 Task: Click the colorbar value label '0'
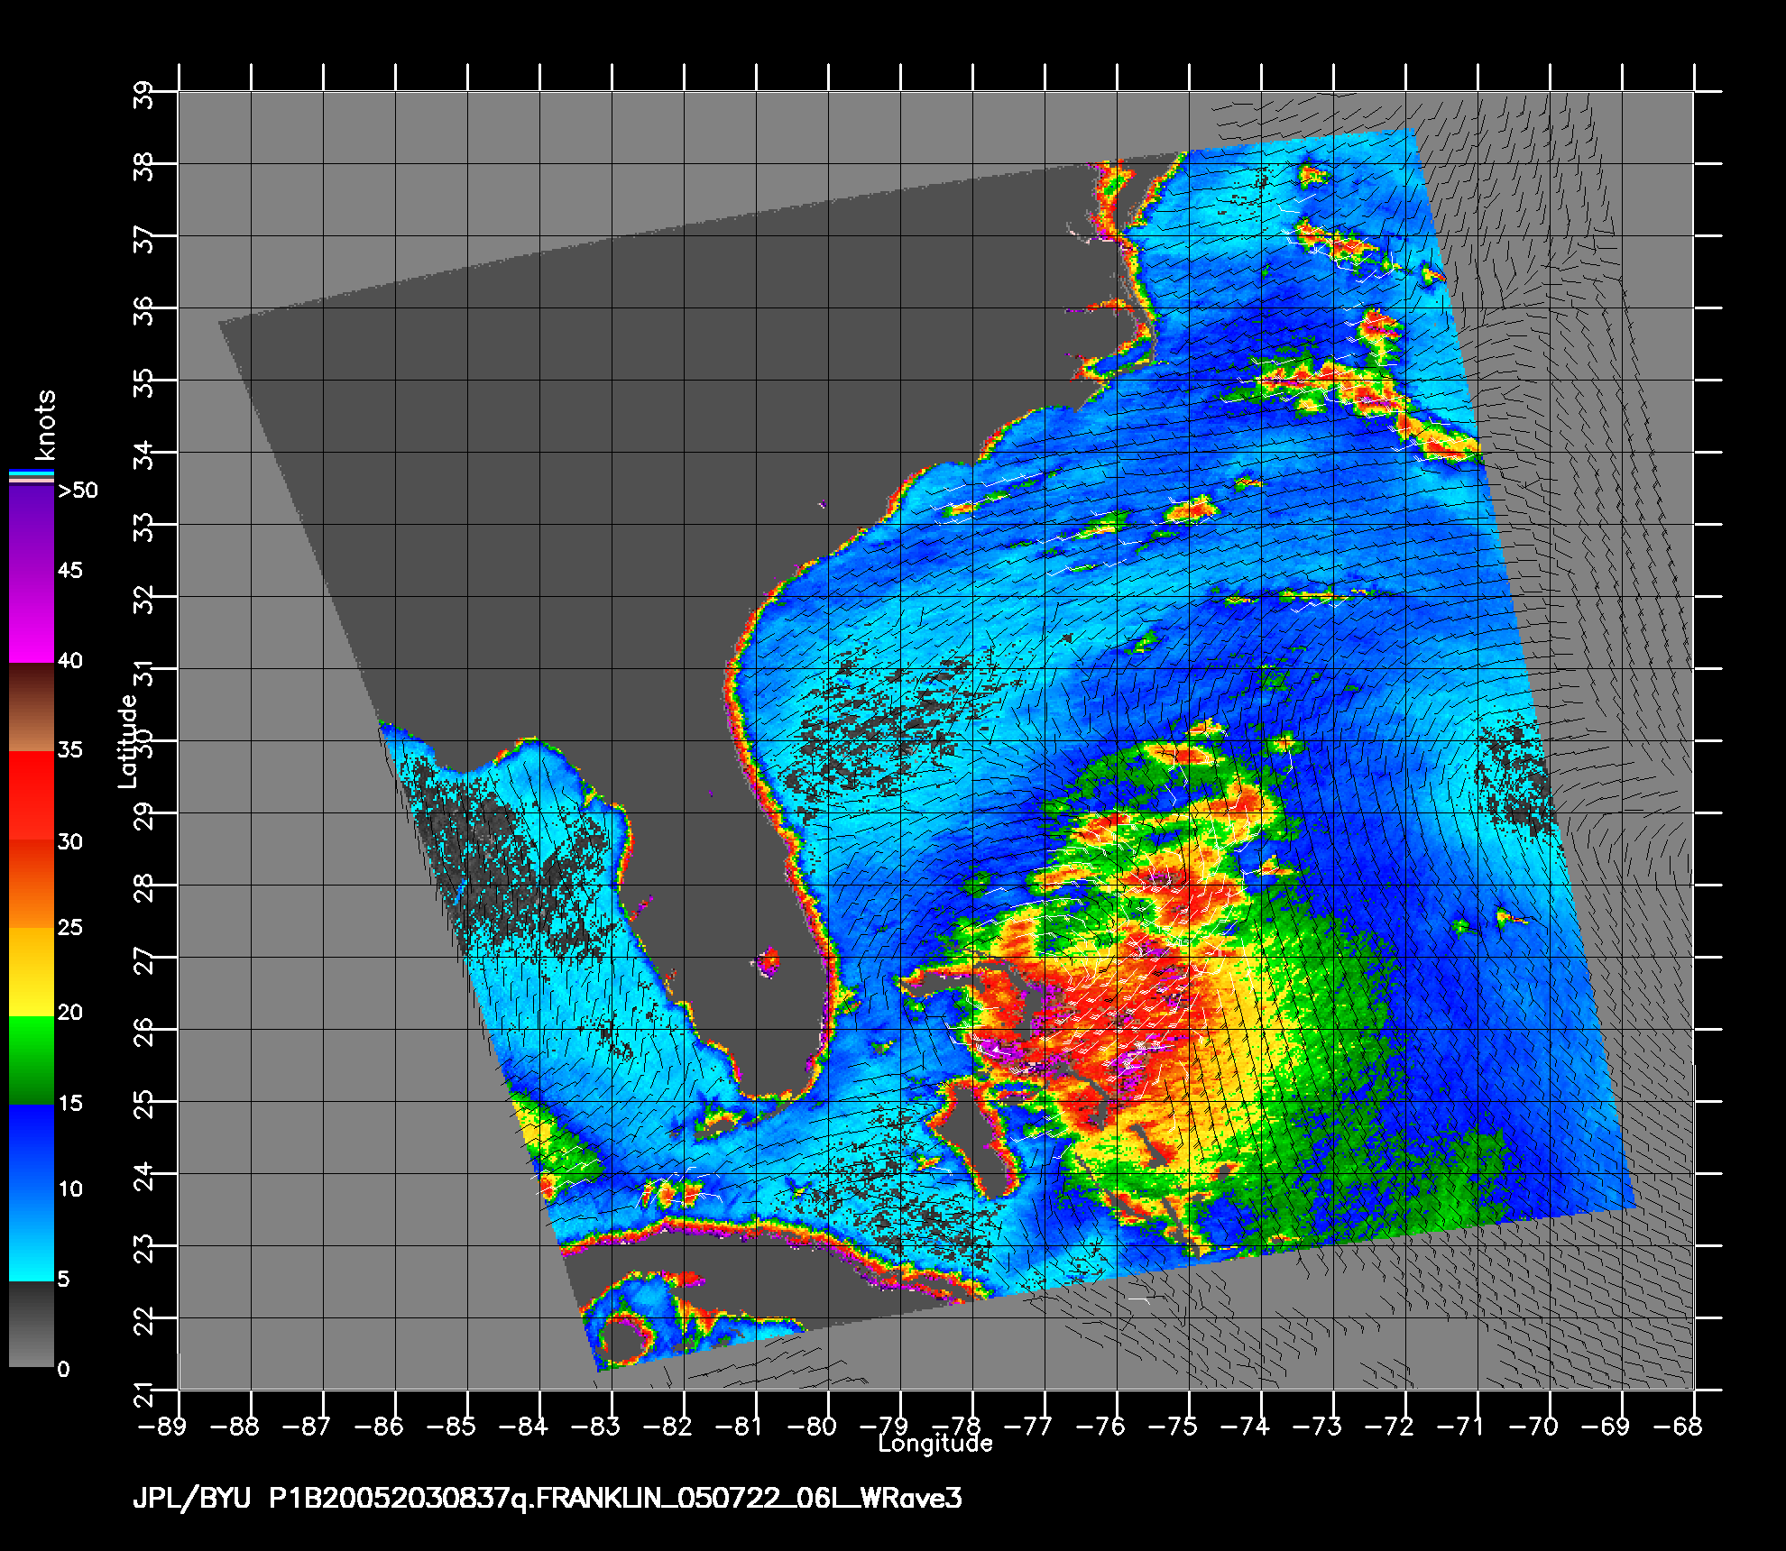63,1370
